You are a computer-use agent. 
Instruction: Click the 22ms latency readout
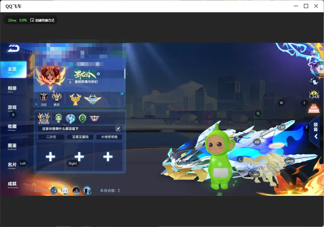pos(12,20)
